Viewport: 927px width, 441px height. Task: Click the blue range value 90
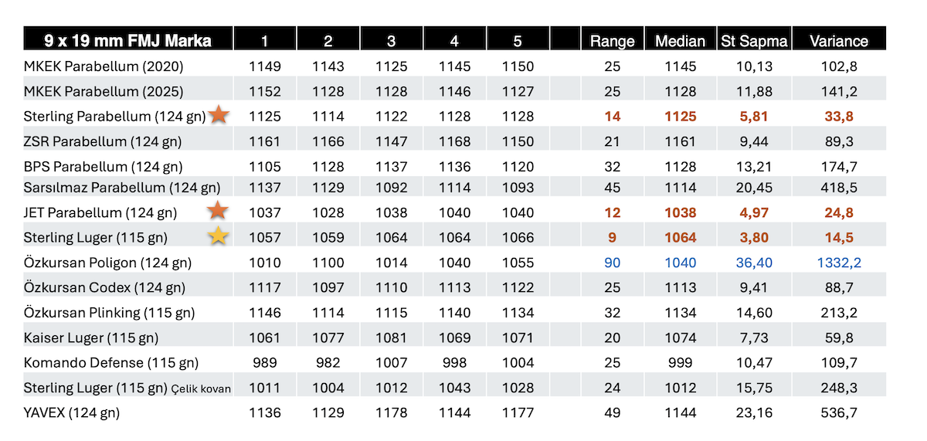coord(612,263)
